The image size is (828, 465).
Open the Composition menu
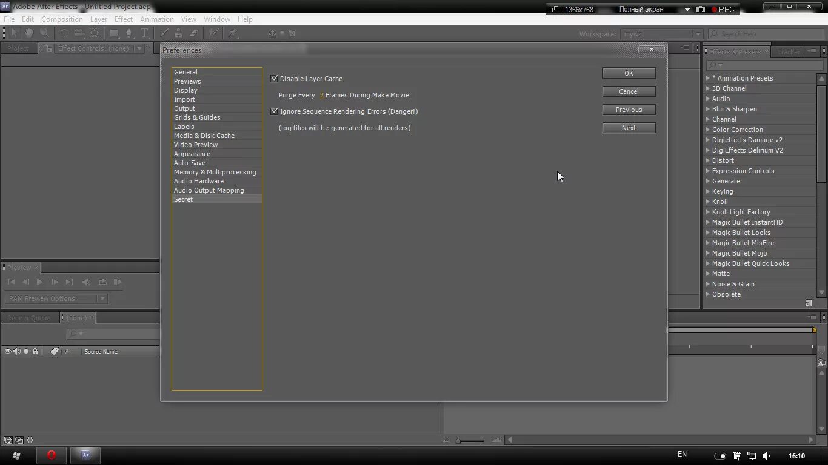tap(62, 19)
